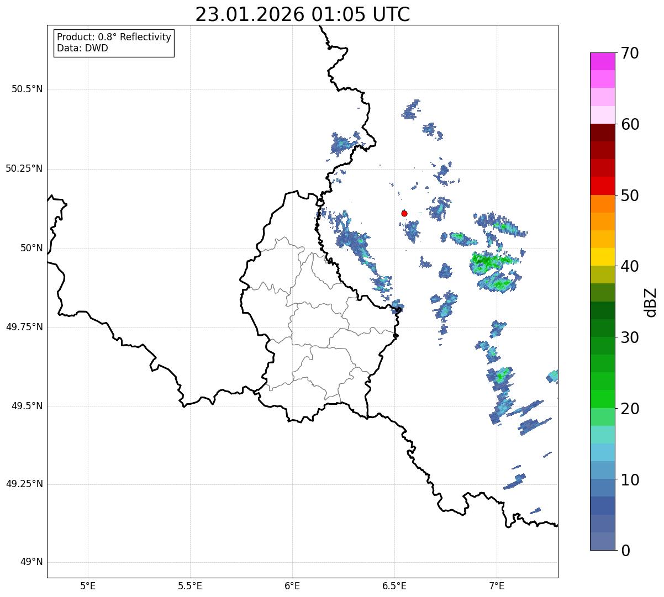664x597 pixels.
Task: Click the colorbar tick label 0
Action: point(625,551)
